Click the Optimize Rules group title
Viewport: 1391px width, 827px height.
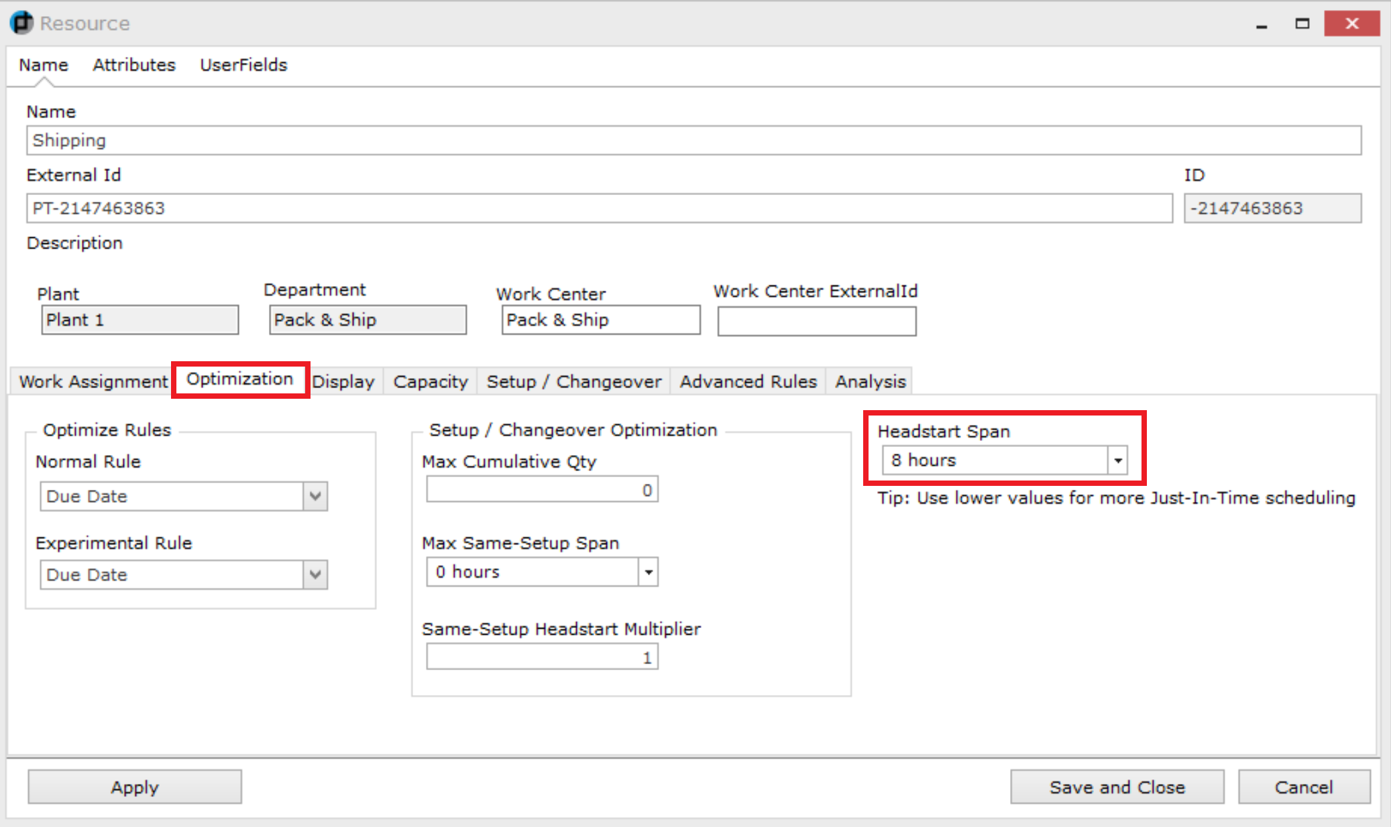(107, 430)
